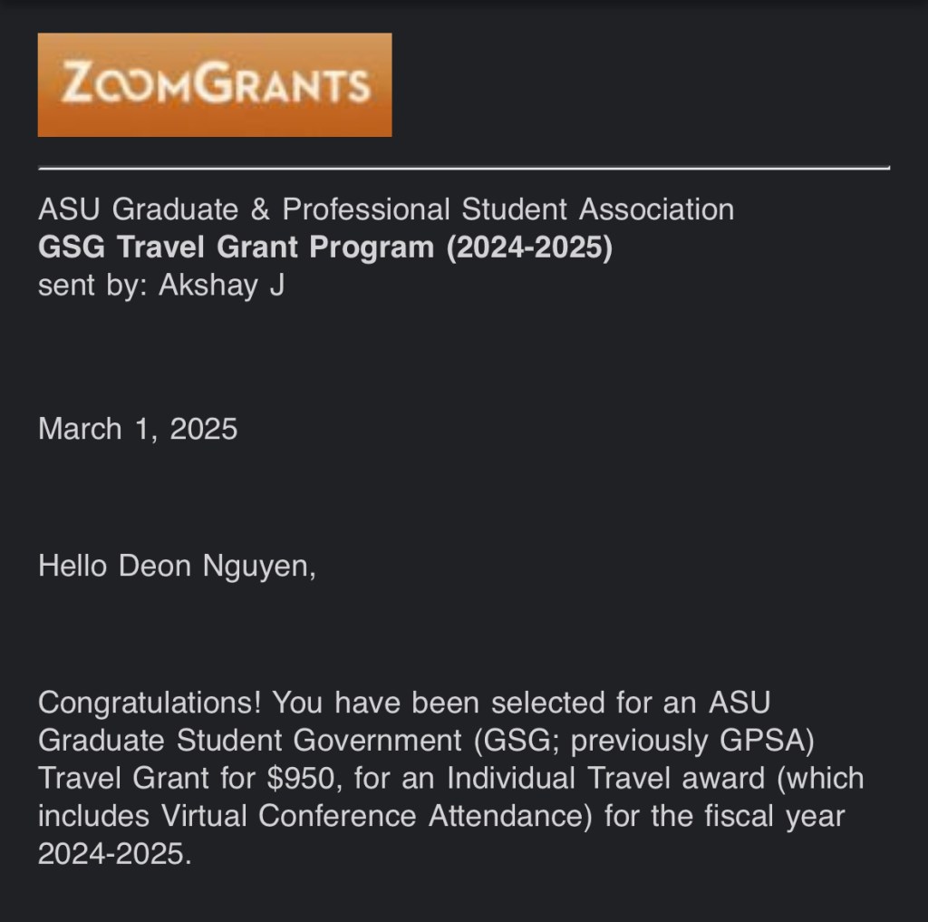Click the final "2024-2025." in the paragraph
Screen dimensions: 928x922
pyautogui.click(x=115, y=854)
